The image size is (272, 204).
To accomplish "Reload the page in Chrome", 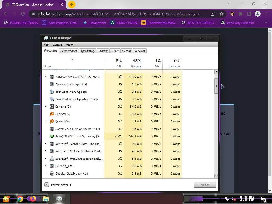I will pyautogui.click(x=23, y=14).
